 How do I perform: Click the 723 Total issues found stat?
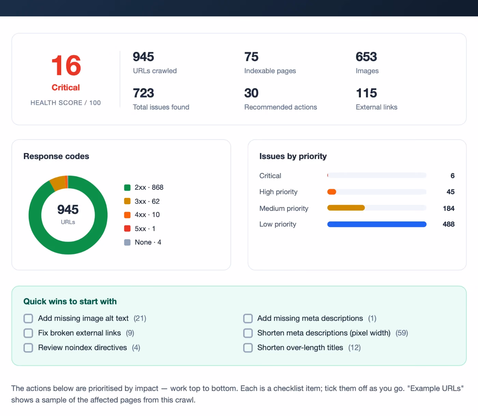pos(161,99)
